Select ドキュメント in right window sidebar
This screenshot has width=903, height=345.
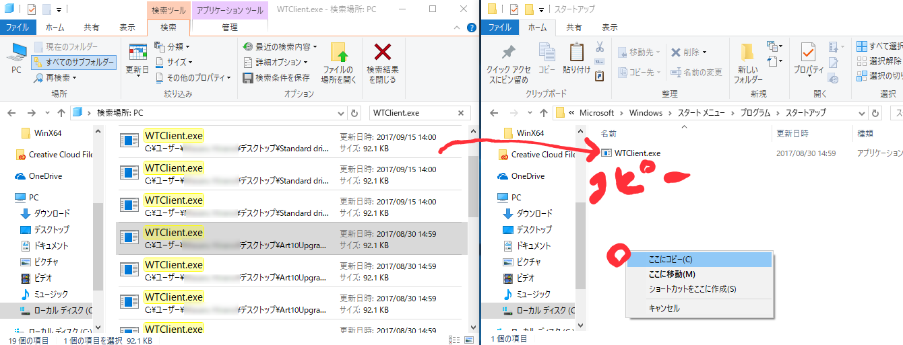click(528, 245)
